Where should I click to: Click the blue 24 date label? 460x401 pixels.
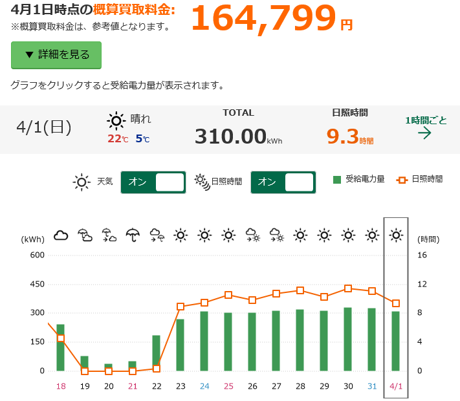(x=204, y=386)
